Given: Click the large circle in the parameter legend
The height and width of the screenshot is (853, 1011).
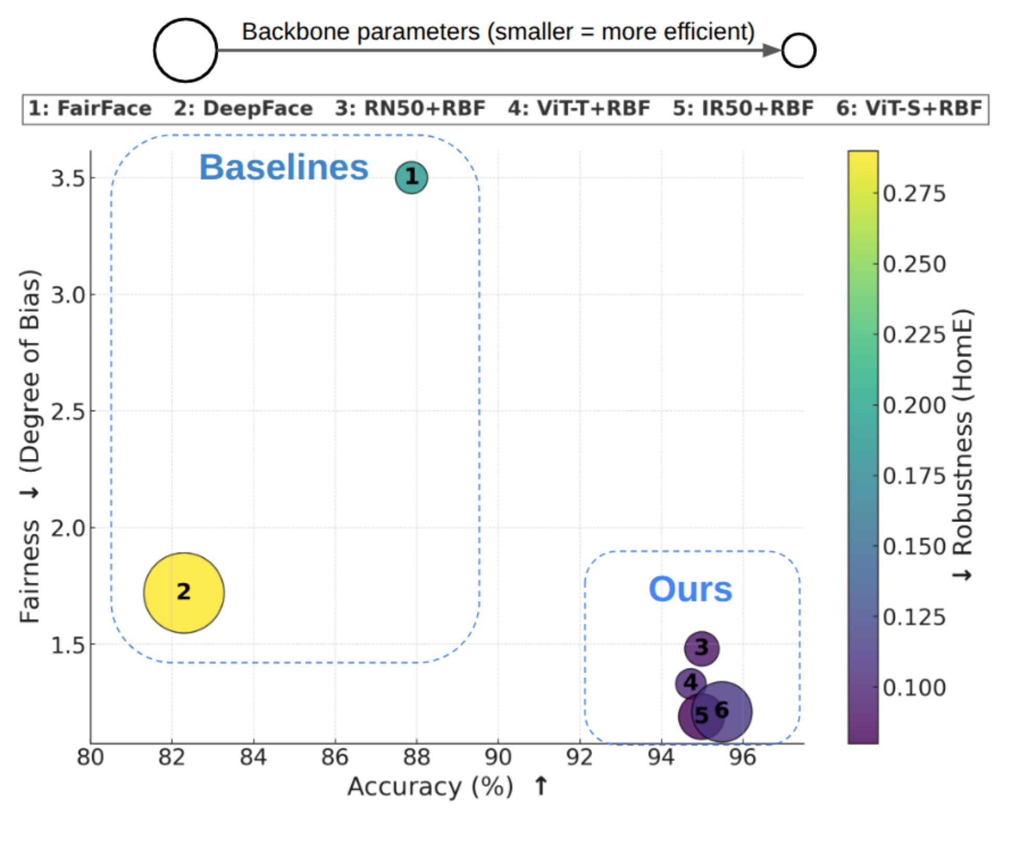Looking at the screenshot, I should coord(186,50).
